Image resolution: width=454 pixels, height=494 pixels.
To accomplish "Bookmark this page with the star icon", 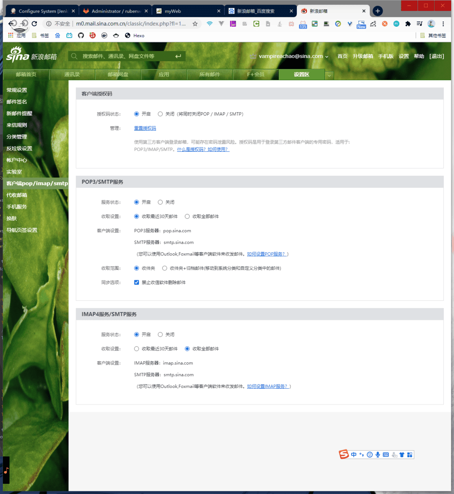I will pos(195,24).
